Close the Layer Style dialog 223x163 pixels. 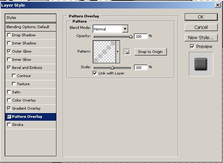217,5
